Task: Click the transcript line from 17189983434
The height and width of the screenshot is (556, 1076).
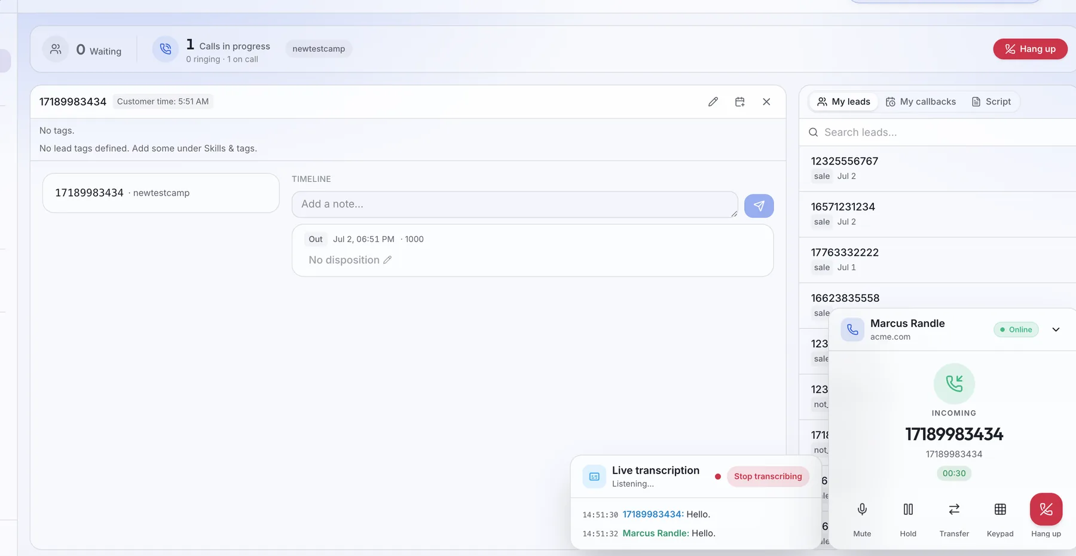Action: 646,515
